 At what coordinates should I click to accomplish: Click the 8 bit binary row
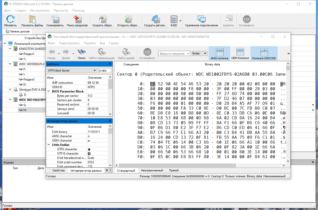(77, 132)
